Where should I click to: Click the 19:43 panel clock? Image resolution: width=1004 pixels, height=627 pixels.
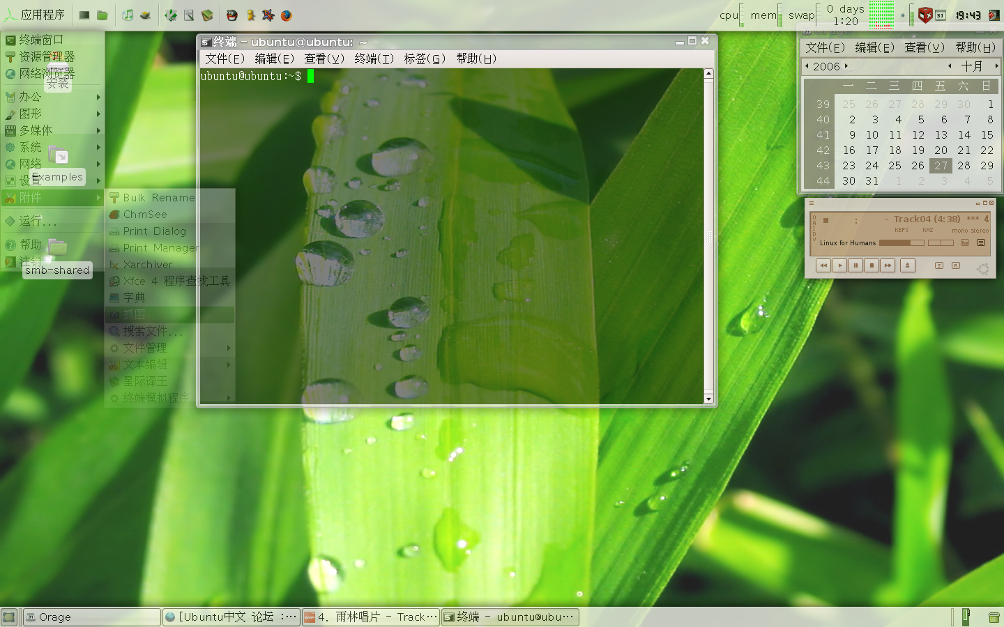tap(968, 15)
